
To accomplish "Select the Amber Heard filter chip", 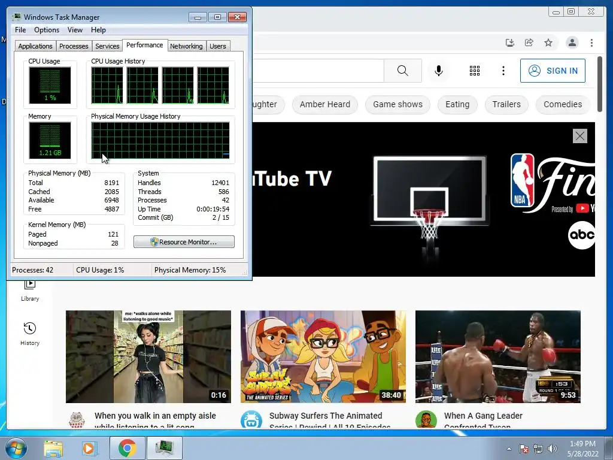I will (325, 104).
